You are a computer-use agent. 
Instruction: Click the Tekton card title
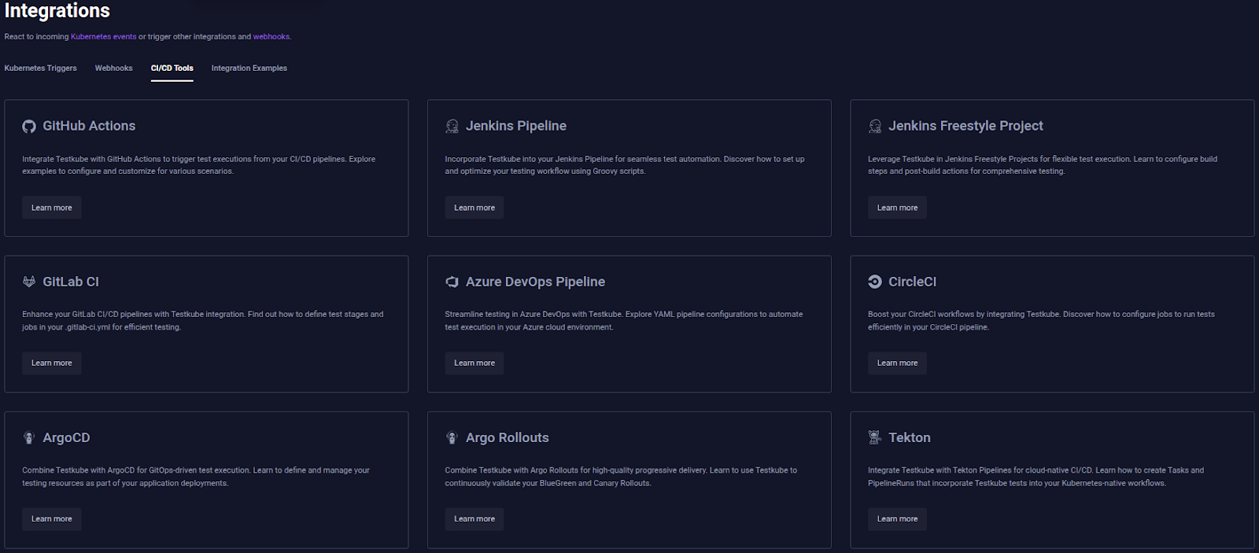pyautogui.click(x=910, y=437)
